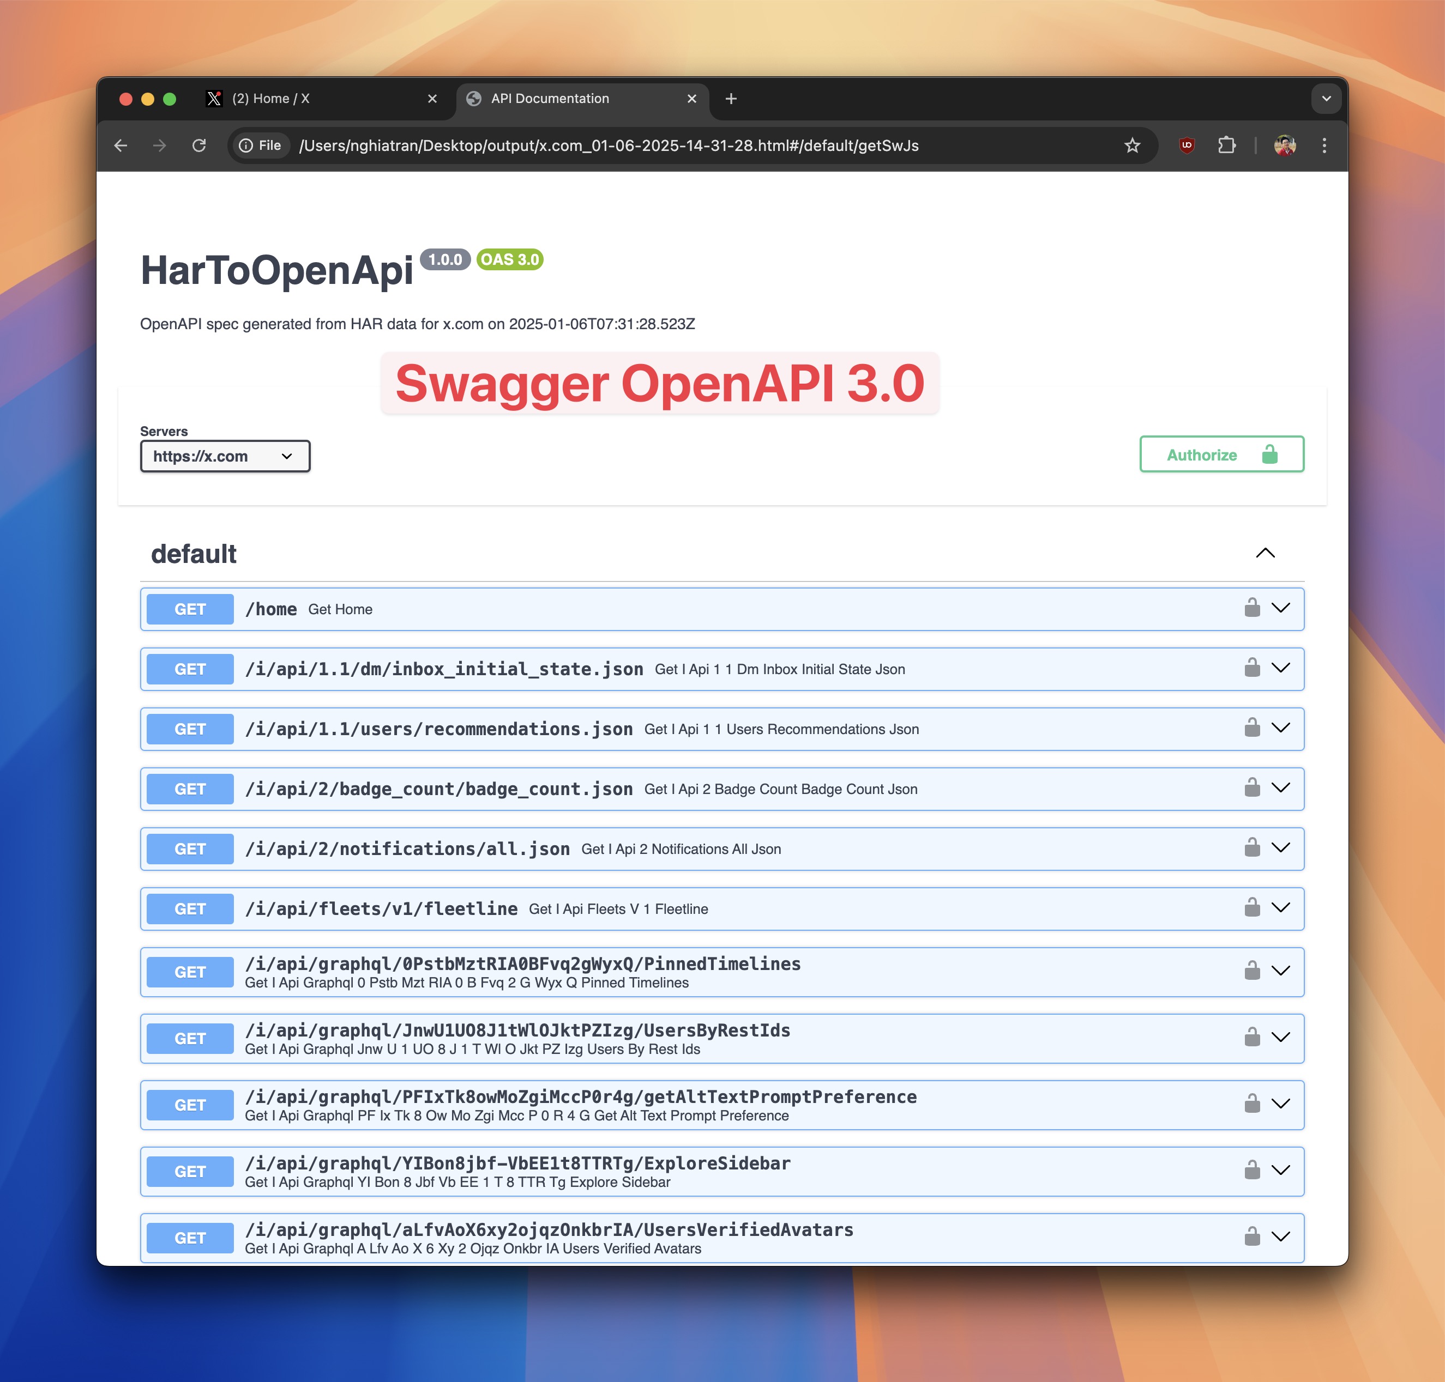Open the Servers https://x.com dropdown
1445x1382 pixels.
(x=225, y=456)
